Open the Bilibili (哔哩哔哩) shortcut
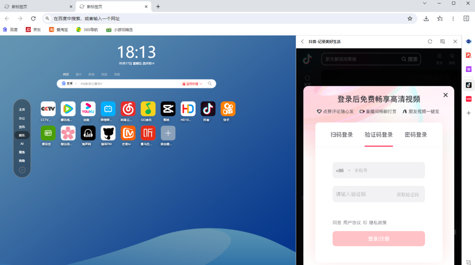Image resolution: width=475 pixels, height=265 pixels. [108, 109]
